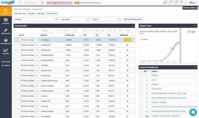Viewport: 199px width, 118px height.
Task: Focus the Keyword filter field
Action: tap(52, 30)
